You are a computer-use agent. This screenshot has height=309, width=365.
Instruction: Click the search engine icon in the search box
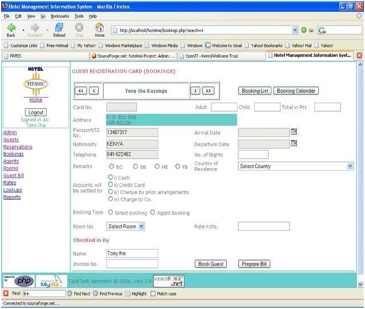322,30
